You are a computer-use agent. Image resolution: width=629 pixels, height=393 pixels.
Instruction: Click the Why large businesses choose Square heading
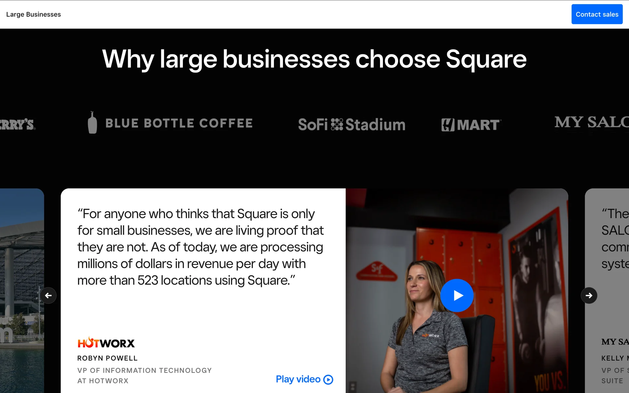[x=314, y=59]
